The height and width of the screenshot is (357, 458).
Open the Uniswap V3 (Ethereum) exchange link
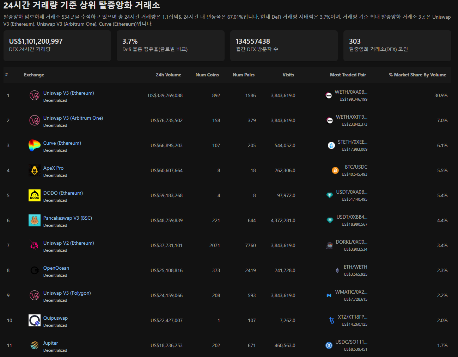click(69, 93)
